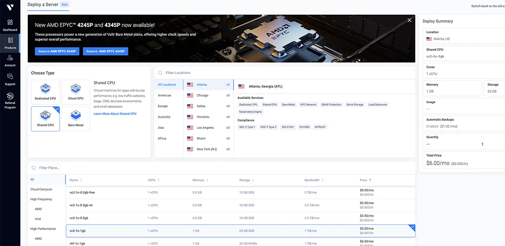Open Learn More About Shared CPU link
The height and width of the screenshot is (246, 505).
115,114
